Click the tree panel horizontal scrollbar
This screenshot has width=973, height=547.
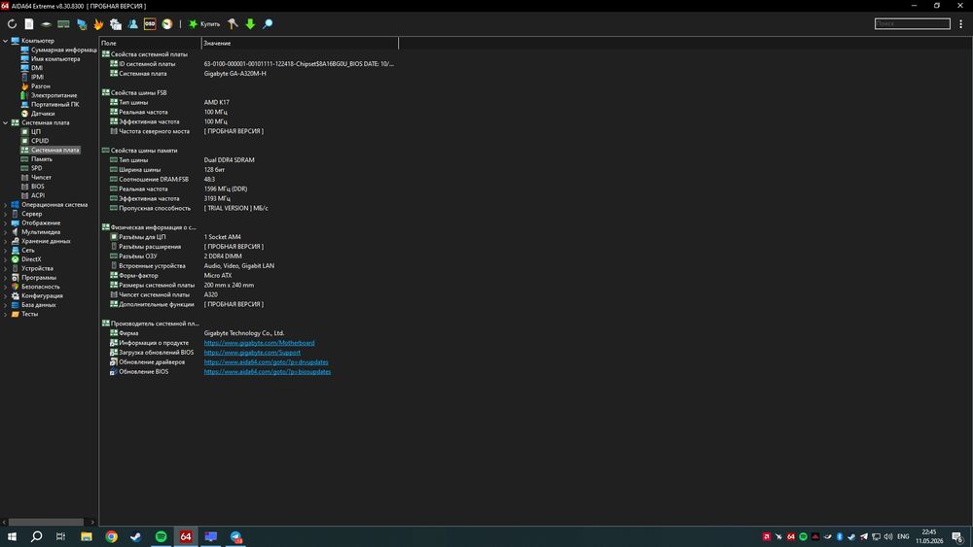pos(46,522)
